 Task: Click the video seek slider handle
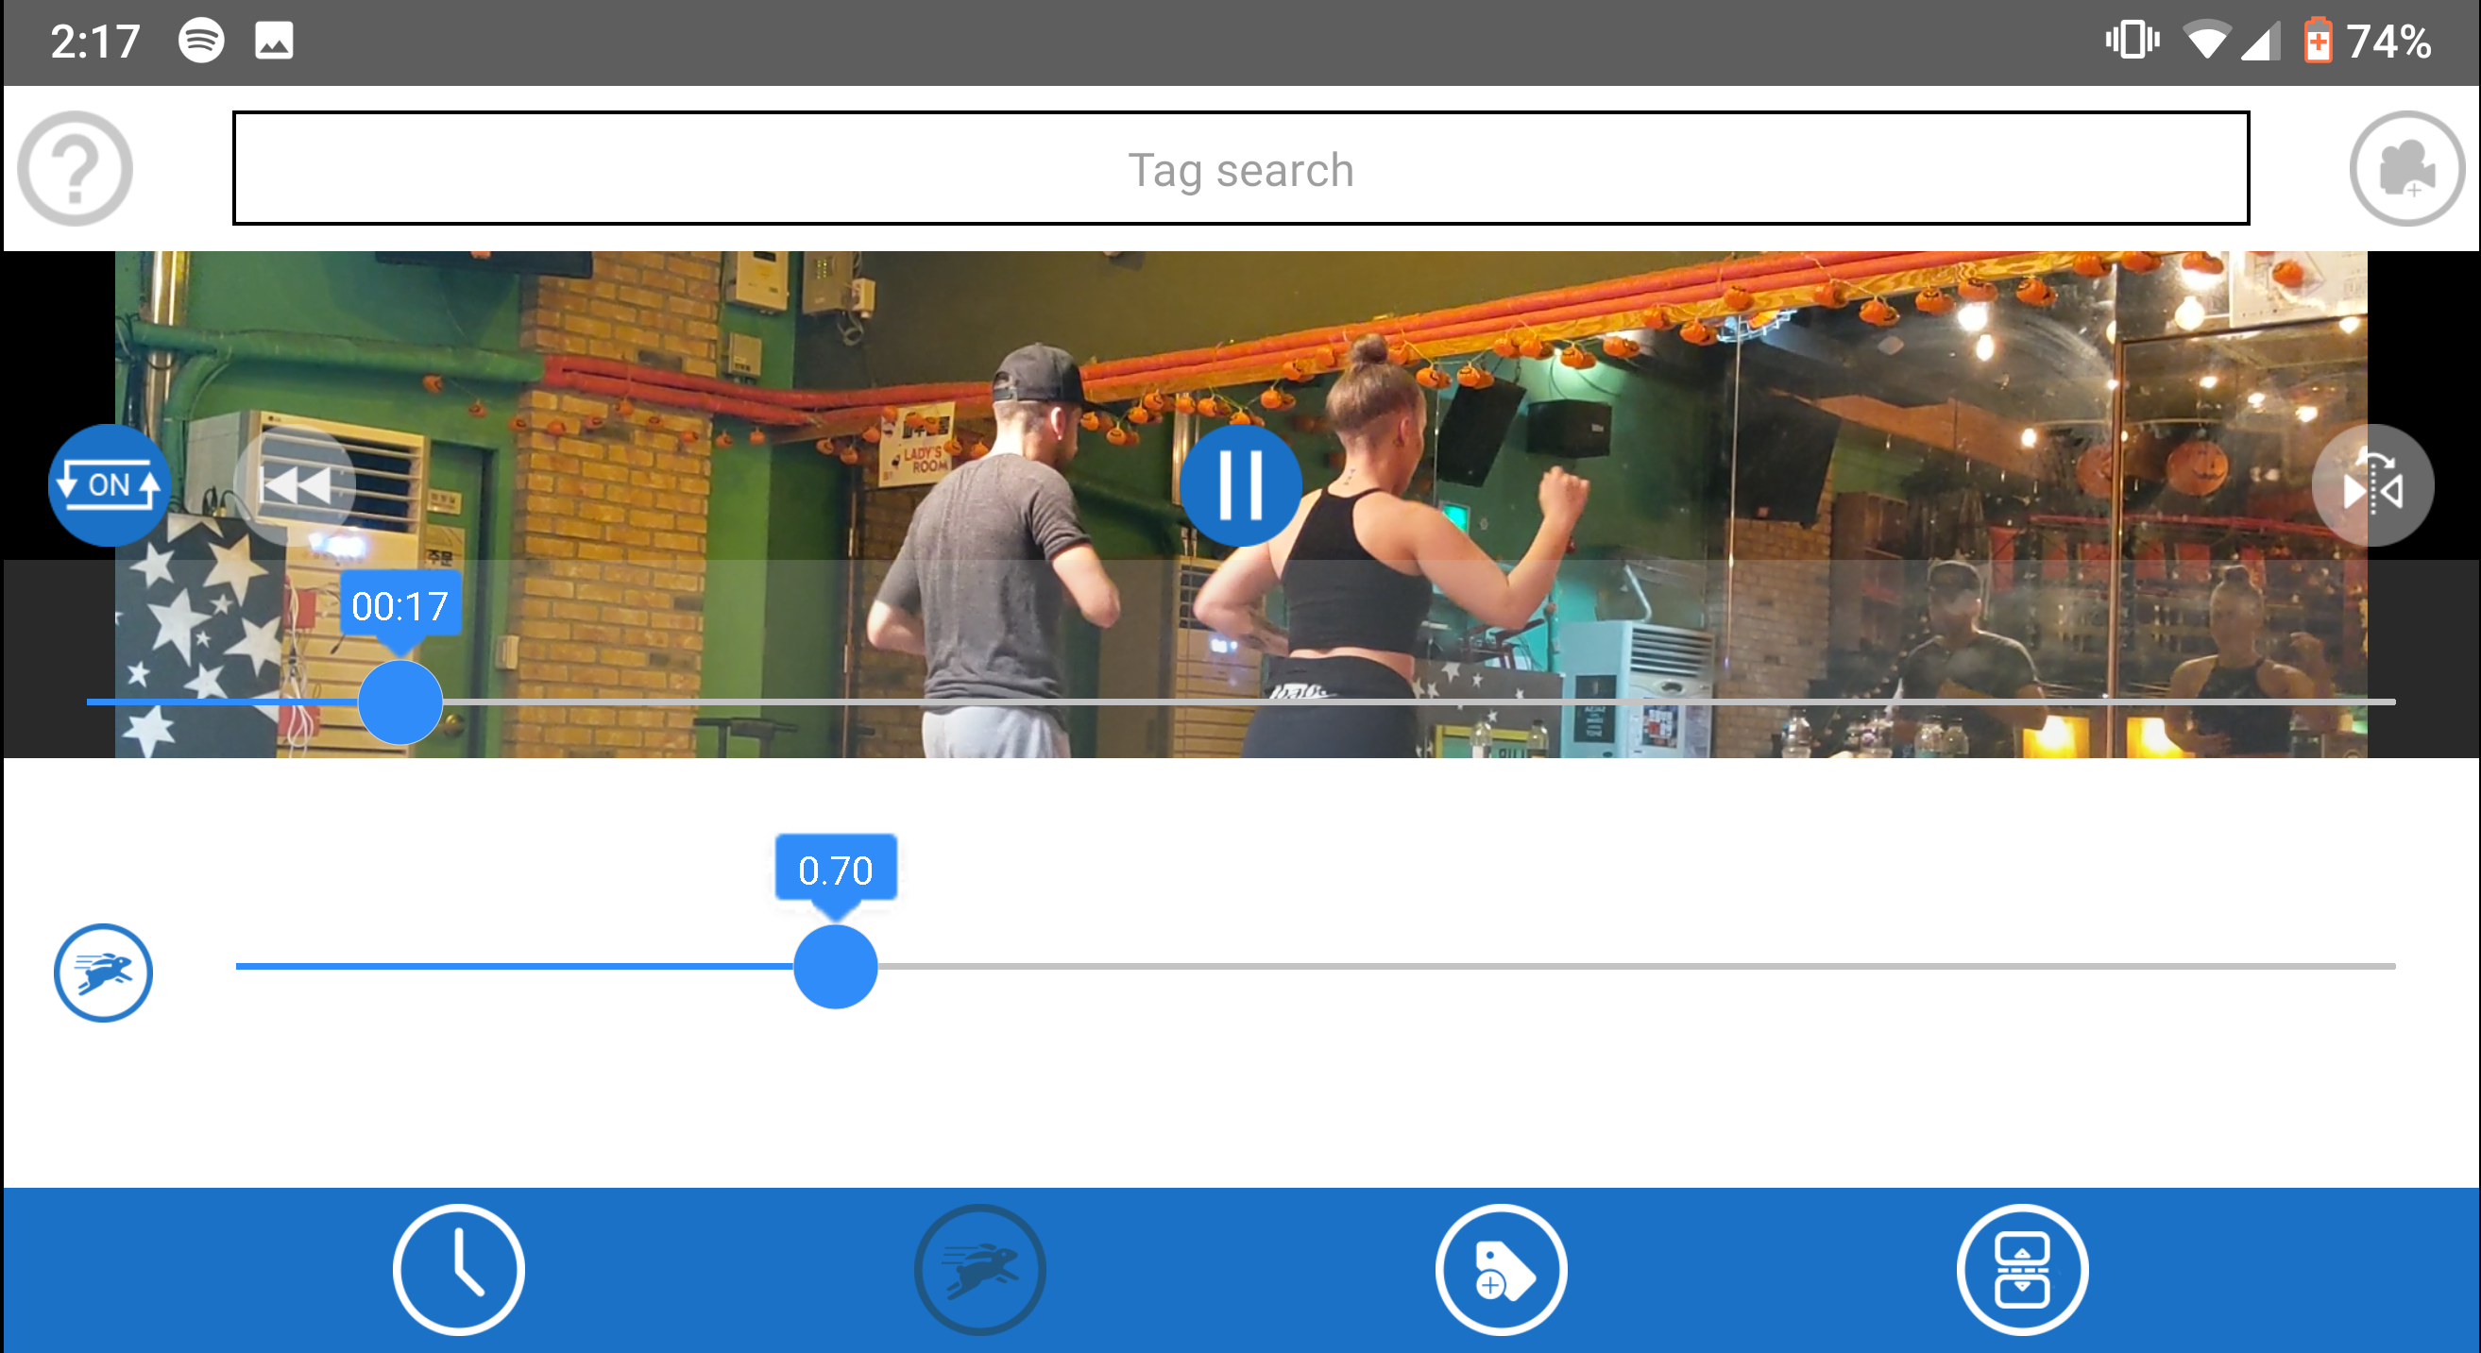[x=399, y=702]
